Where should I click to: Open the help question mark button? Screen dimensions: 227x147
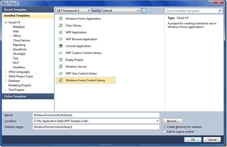pos(211,2)
